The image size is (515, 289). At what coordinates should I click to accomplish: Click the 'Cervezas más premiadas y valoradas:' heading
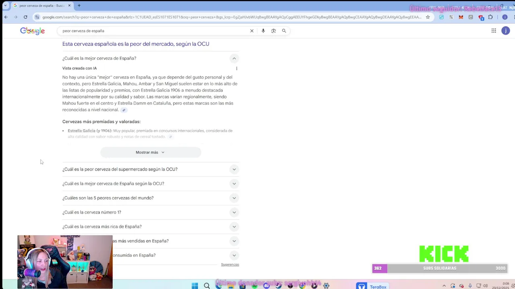pyautogui.click(x=101, y=122)
